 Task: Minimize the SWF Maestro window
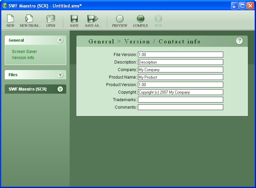point(234,6)
